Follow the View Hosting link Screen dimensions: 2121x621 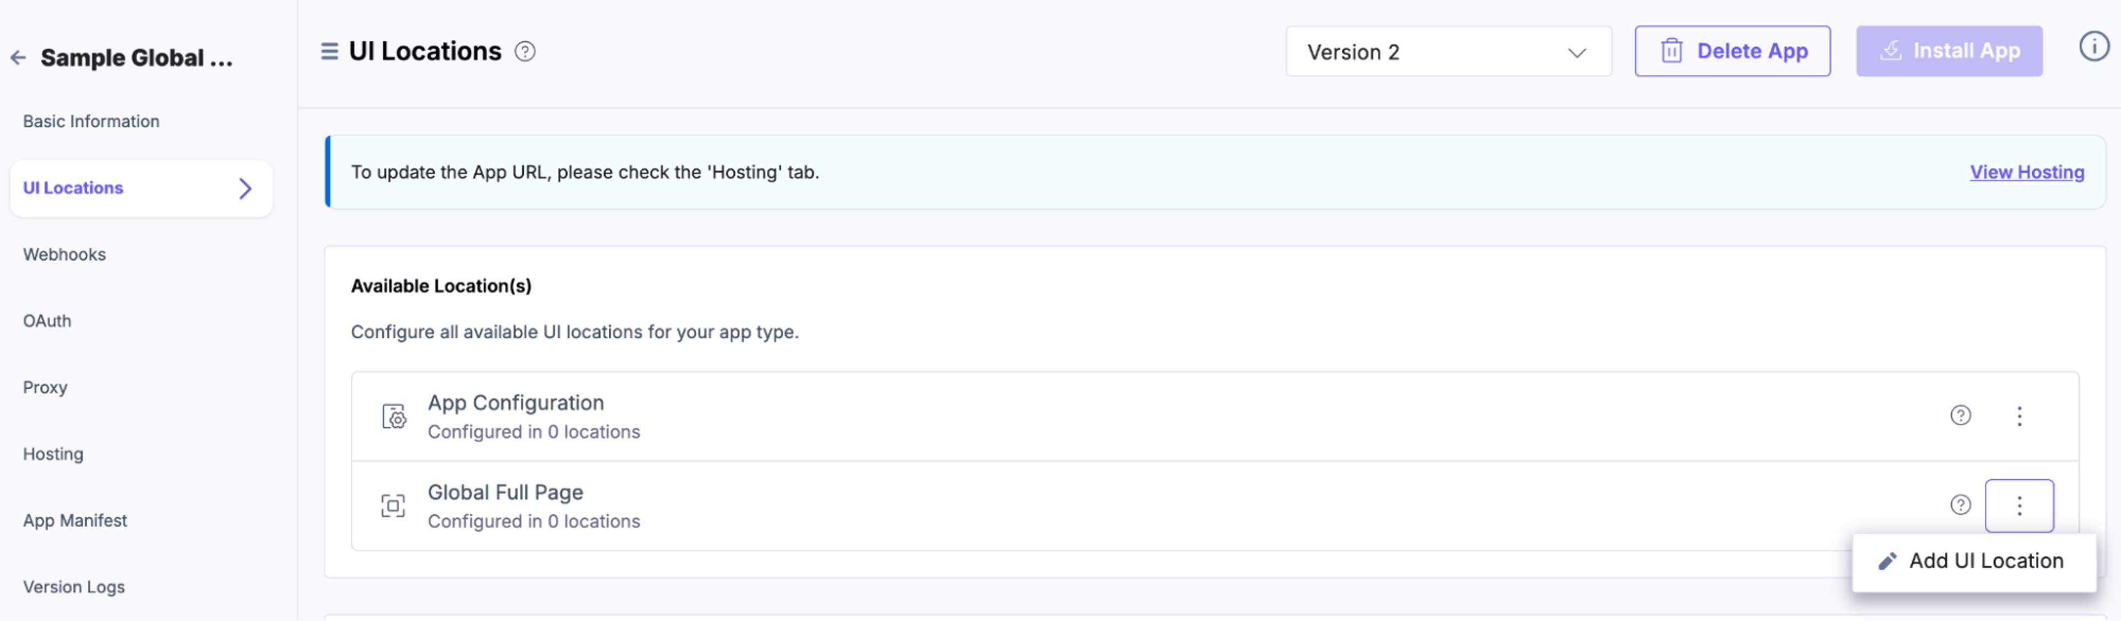point(2027,173)
